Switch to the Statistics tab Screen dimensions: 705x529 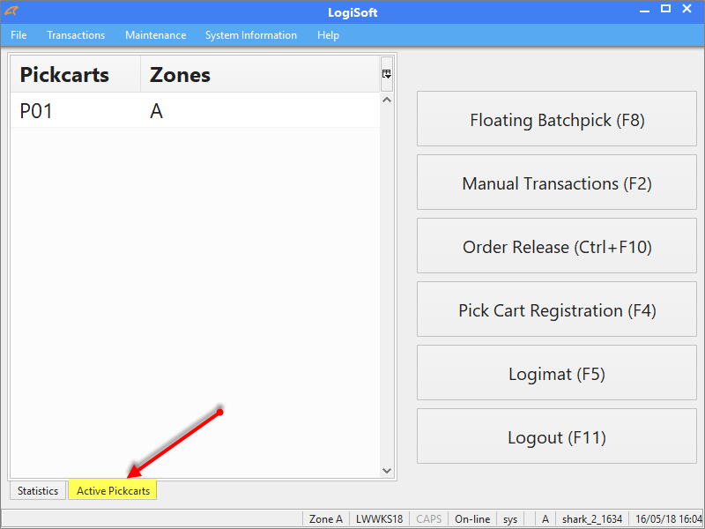[38, 490]
